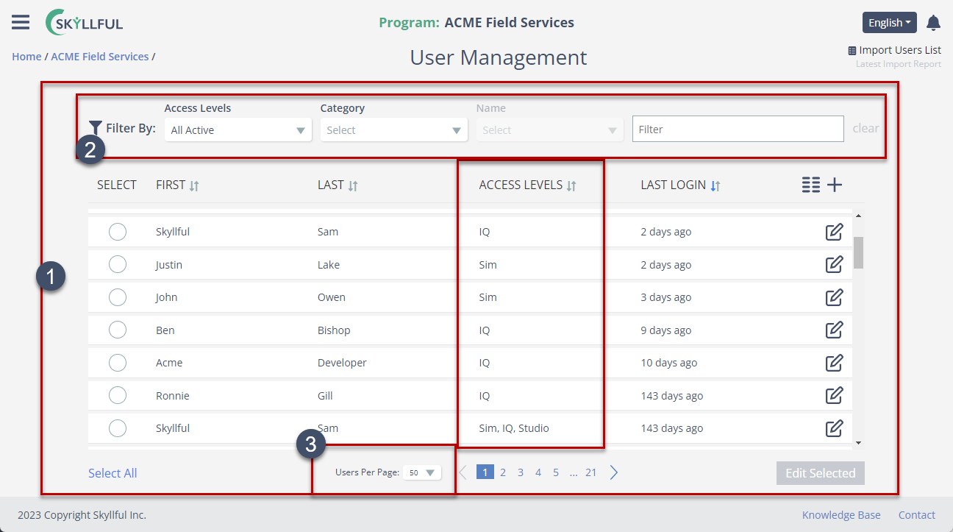The image size is (953, 532).
Task: Open Import Users List
Action: [900, 50]
